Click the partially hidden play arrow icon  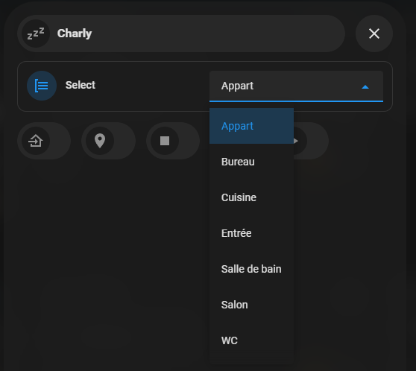(x=296, y=141)
